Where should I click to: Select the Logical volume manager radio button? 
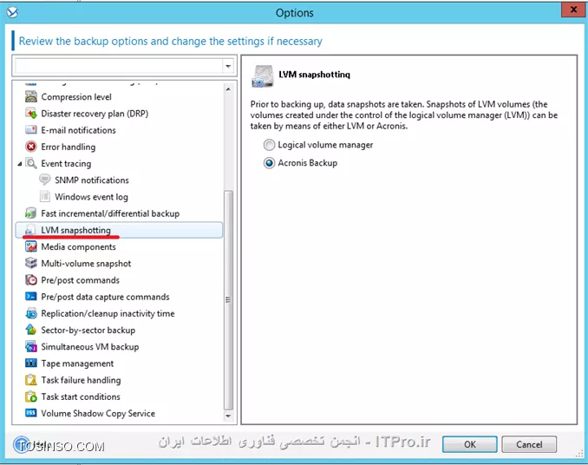(x=269, y=145)
